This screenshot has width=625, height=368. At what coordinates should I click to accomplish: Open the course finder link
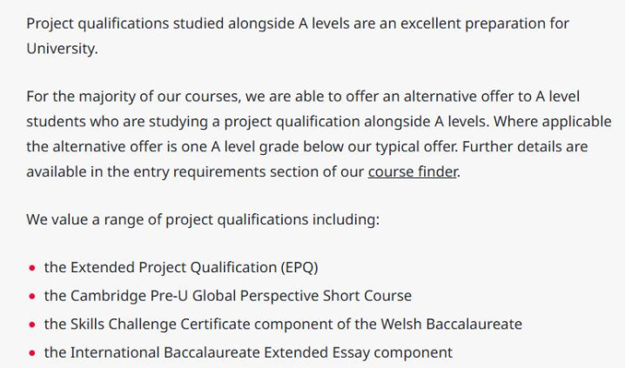[413, 171]
